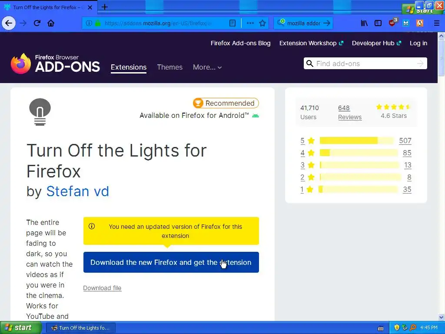Screen dimensions: 445x334
Task: Click the lamp add-on icon
Action: pyautogui.click(x=40, y=112)
